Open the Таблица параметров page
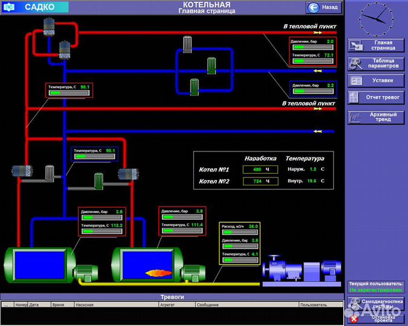408x326 pixels. pos(375,63)
